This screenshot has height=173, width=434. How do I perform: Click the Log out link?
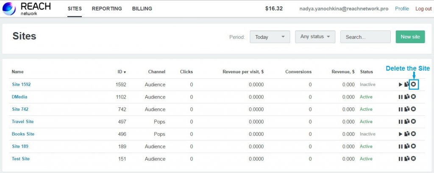(423, 8)
